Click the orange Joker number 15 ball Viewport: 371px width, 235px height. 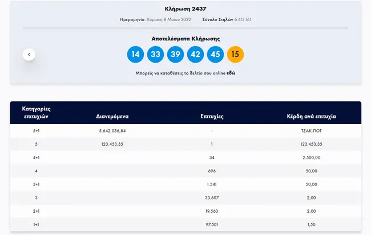[235, 55]
